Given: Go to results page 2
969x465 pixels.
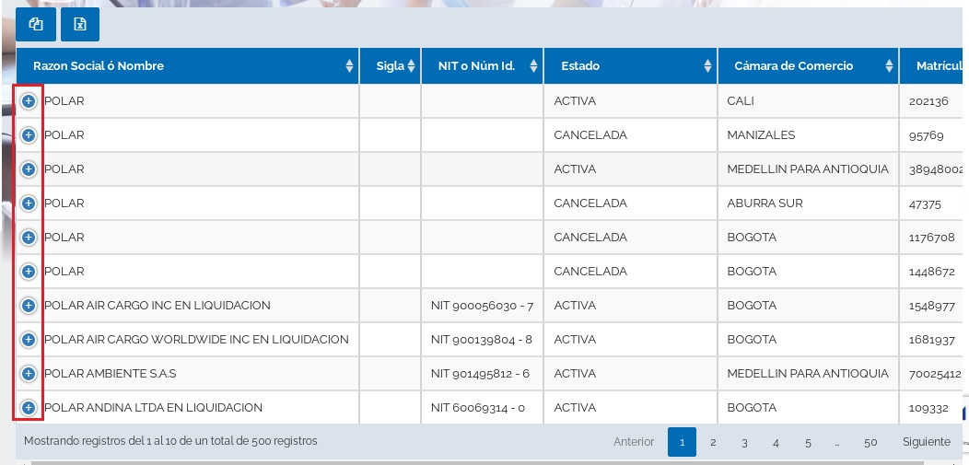Looking at the screenshot, I should (x=713, y=442).
